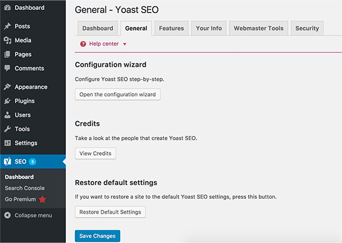Click the Collapse menu text
Image resolution: width=342 pixels, height=243 pixels.
[x=34, y=216]
